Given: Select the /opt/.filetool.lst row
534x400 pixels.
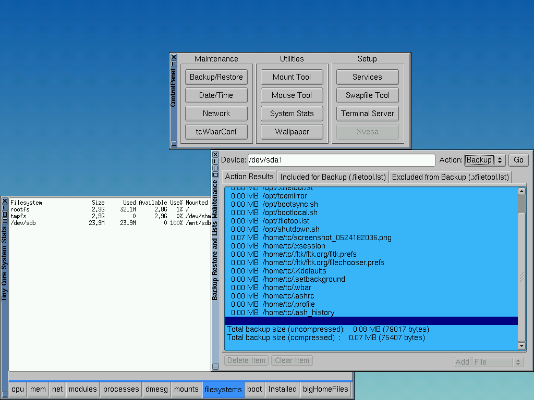Looking at the screenshot, I should coord(371,221).
